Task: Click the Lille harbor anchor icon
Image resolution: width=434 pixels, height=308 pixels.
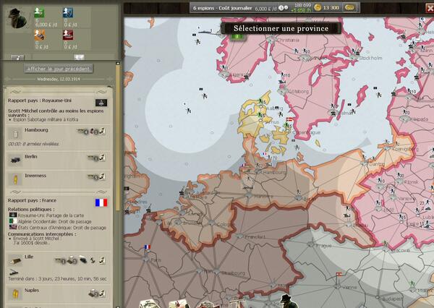Action: click(x=93, y=260)
